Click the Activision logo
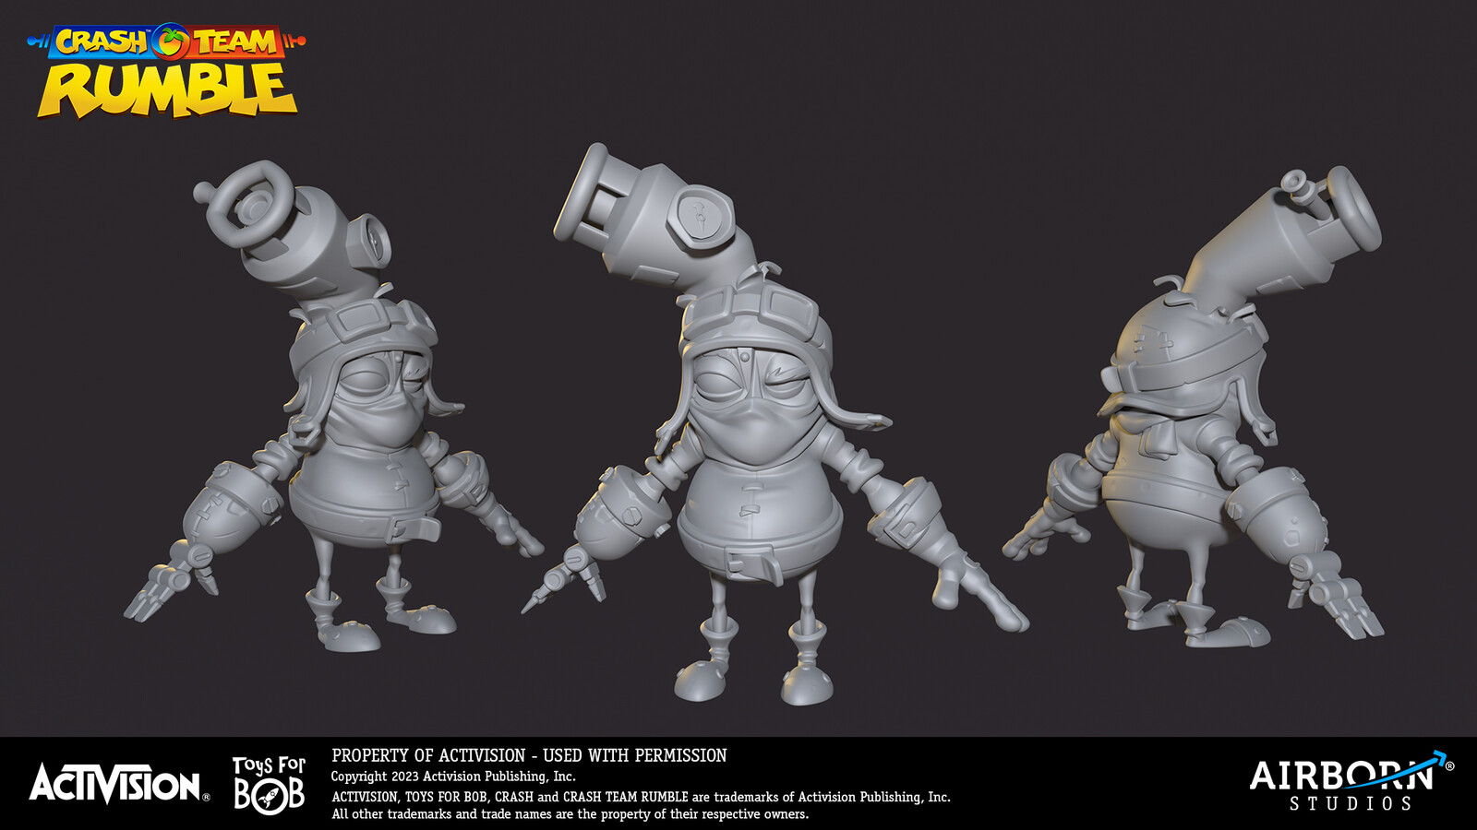 (x=119, y=784)
